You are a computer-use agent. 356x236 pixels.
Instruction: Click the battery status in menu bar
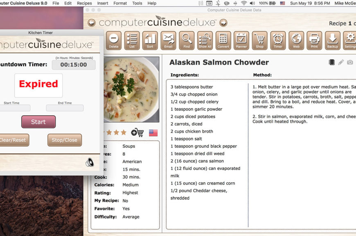point(267,3)
